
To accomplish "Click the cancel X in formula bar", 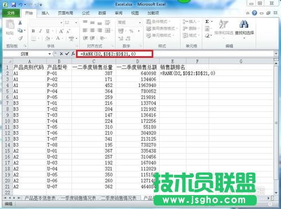I will tap(61, 54).
